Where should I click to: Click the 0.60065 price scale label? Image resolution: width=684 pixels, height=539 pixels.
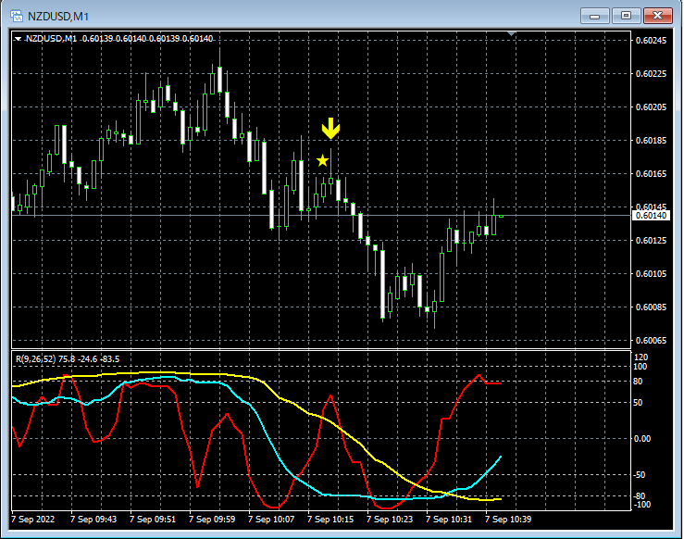pos(652,341)
